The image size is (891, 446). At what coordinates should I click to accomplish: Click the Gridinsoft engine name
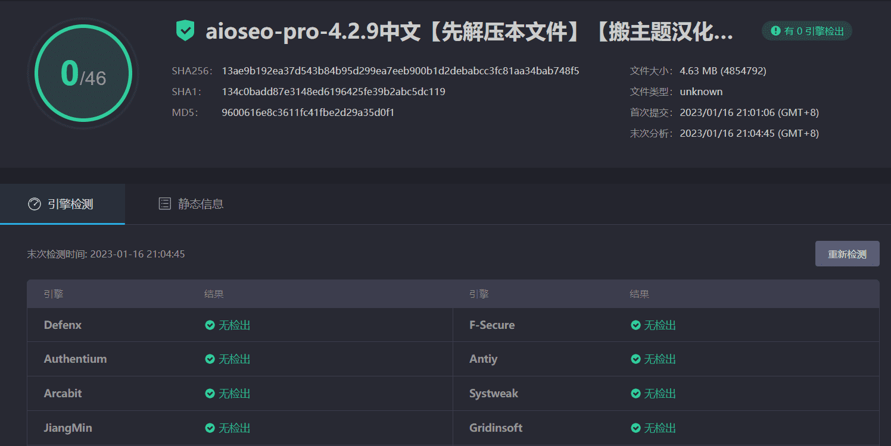pos(496,428)
